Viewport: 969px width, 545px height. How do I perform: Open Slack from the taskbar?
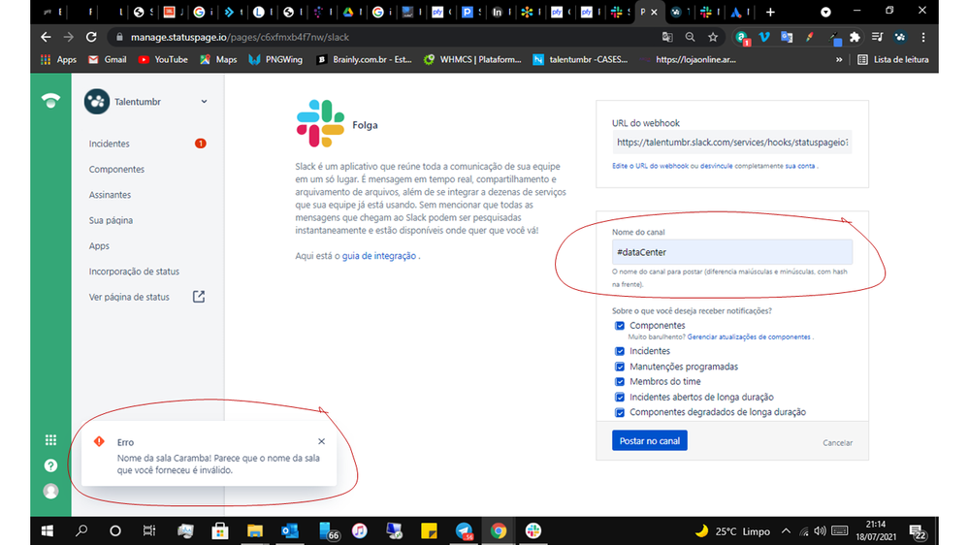(x=533, y=530)
